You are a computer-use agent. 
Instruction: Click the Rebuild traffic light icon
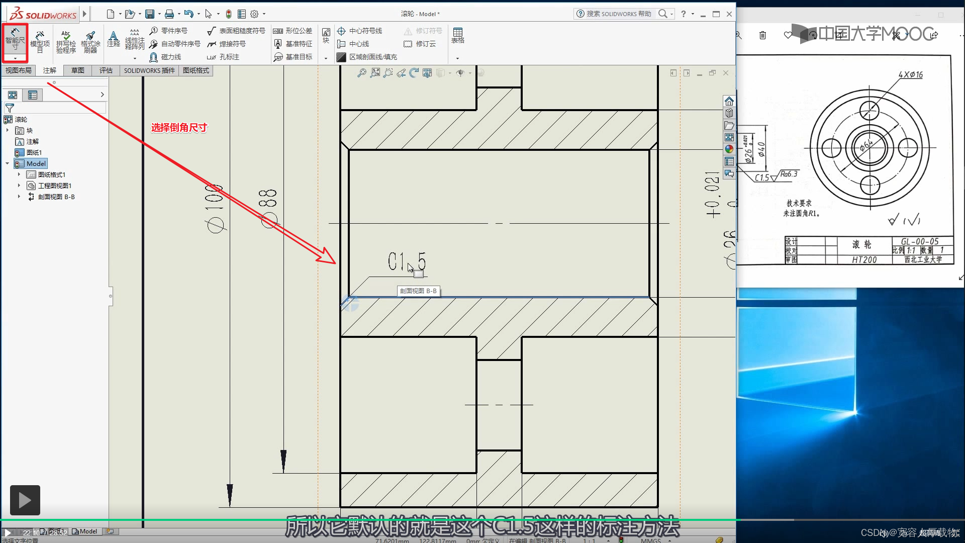229,14
